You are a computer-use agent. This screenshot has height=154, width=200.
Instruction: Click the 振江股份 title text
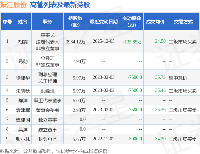(x=13, y=5)
